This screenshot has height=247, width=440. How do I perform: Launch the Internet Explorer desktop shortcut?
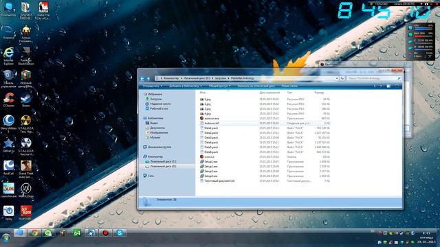click(x=8, y=56)
